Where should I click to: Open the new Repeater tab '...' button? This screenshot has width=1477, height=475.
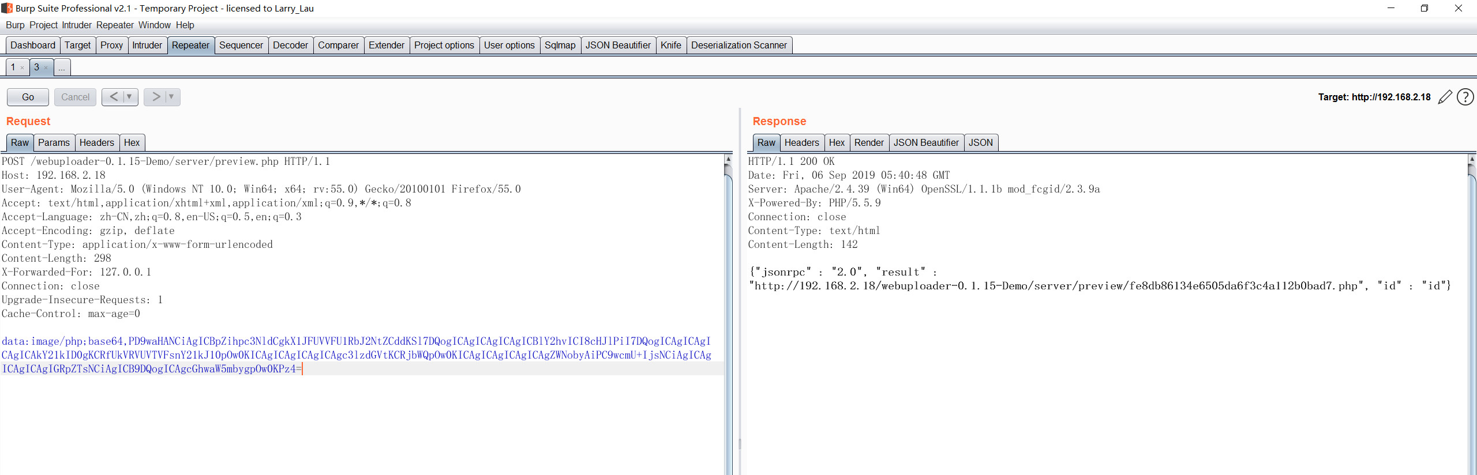coord(62,67)
